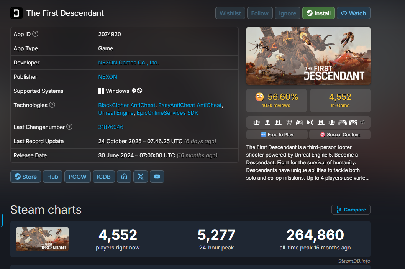Click the Windows logo icon
This screenshot has width=405, height=269.
[x=101, y=91]
